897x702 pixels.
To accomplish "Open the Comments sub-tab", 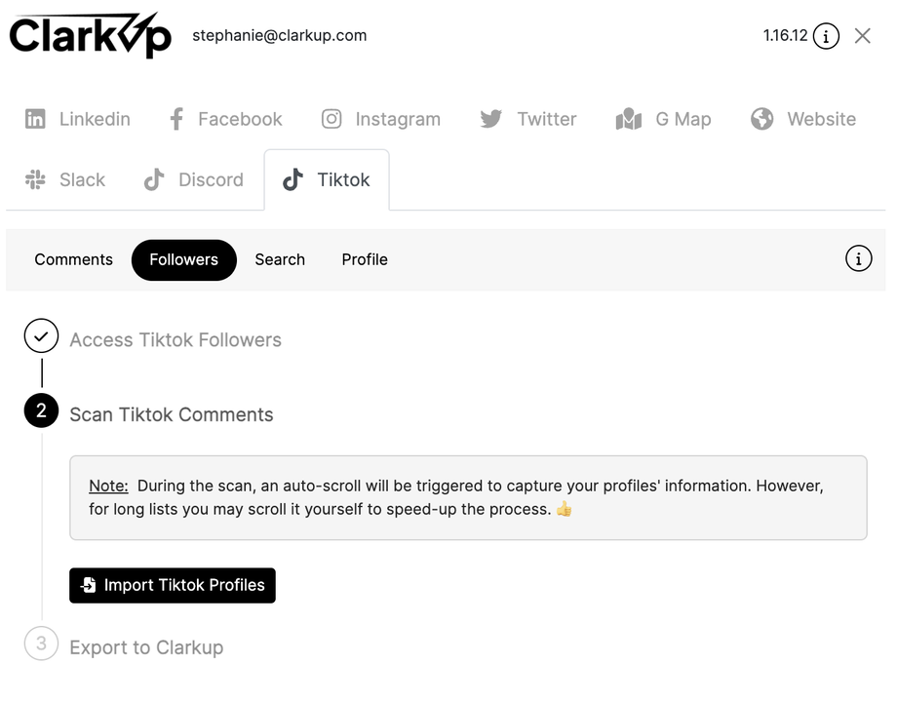I will (x=74, y=259).
